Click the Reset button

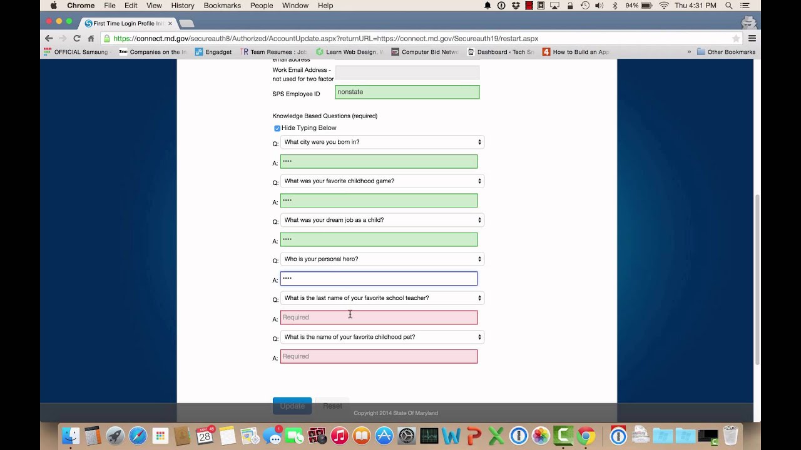coord(332,406)
